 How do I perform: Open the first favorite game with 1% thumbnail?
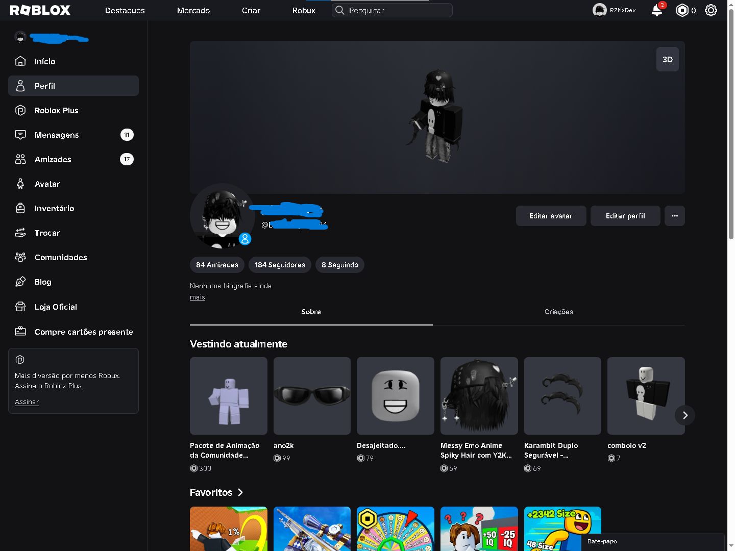pyautogui.click(x=229, y=529)
